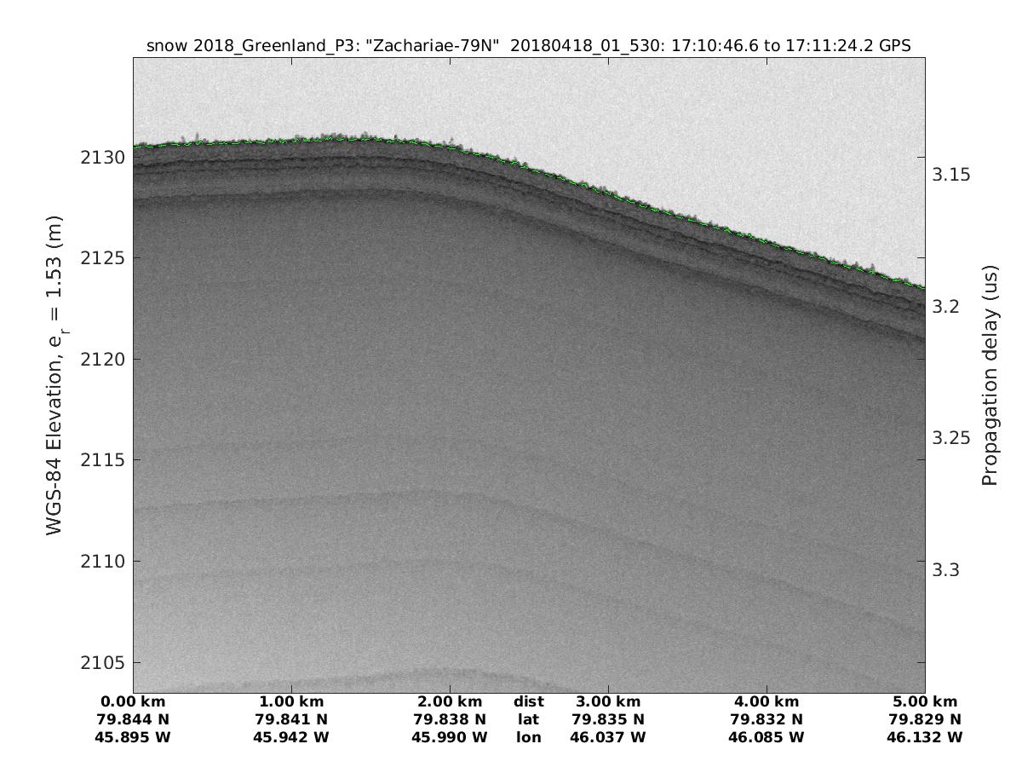This screenshot has width=1022, height=767.
Task: Click elevation tick label 2110
Action: coord(104,562)
